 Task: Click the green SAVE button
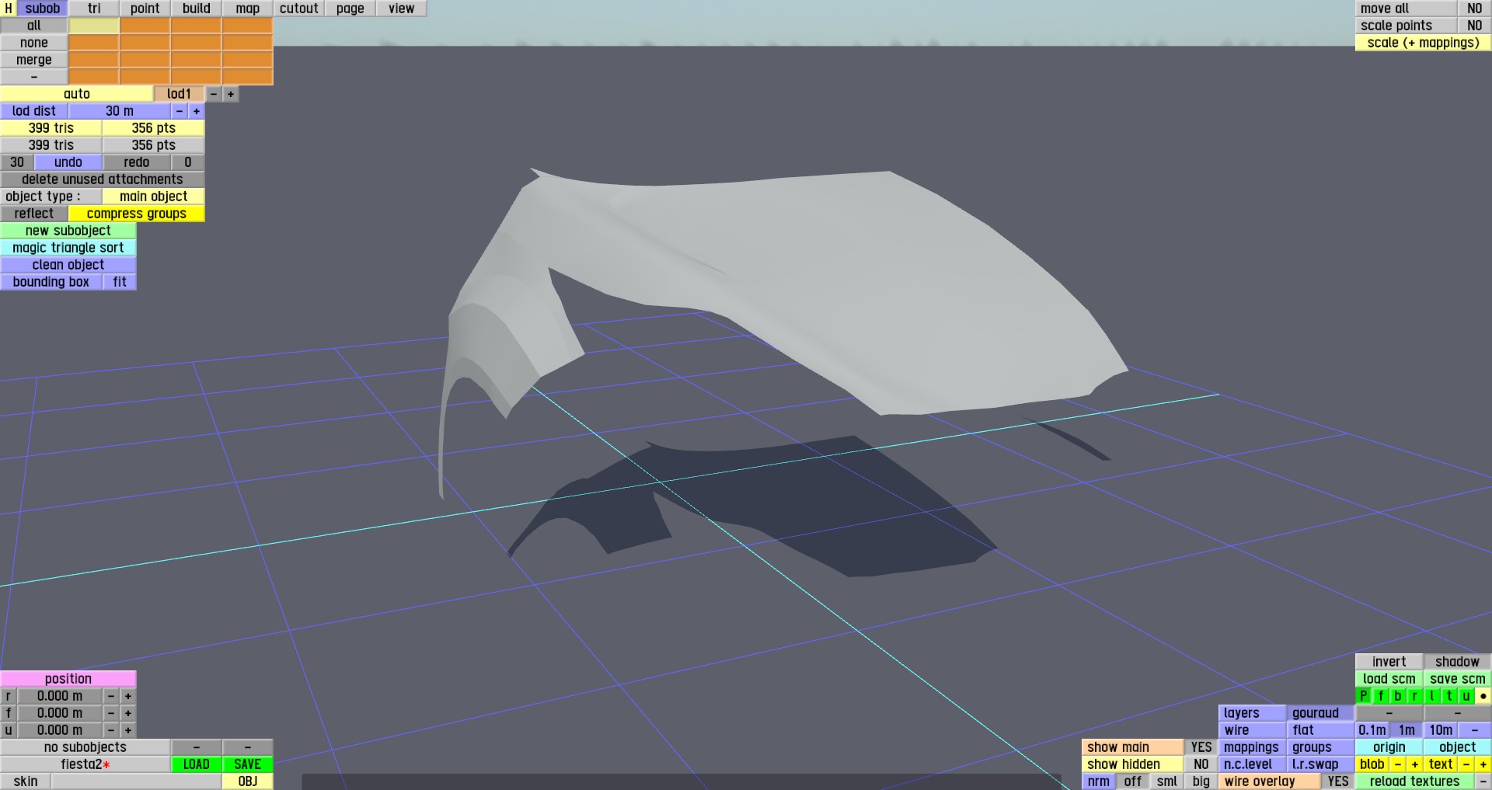[x=248, y=764]
